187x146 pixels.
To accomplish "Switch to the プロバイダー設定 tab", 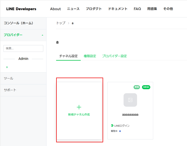I will coord(114,56).
